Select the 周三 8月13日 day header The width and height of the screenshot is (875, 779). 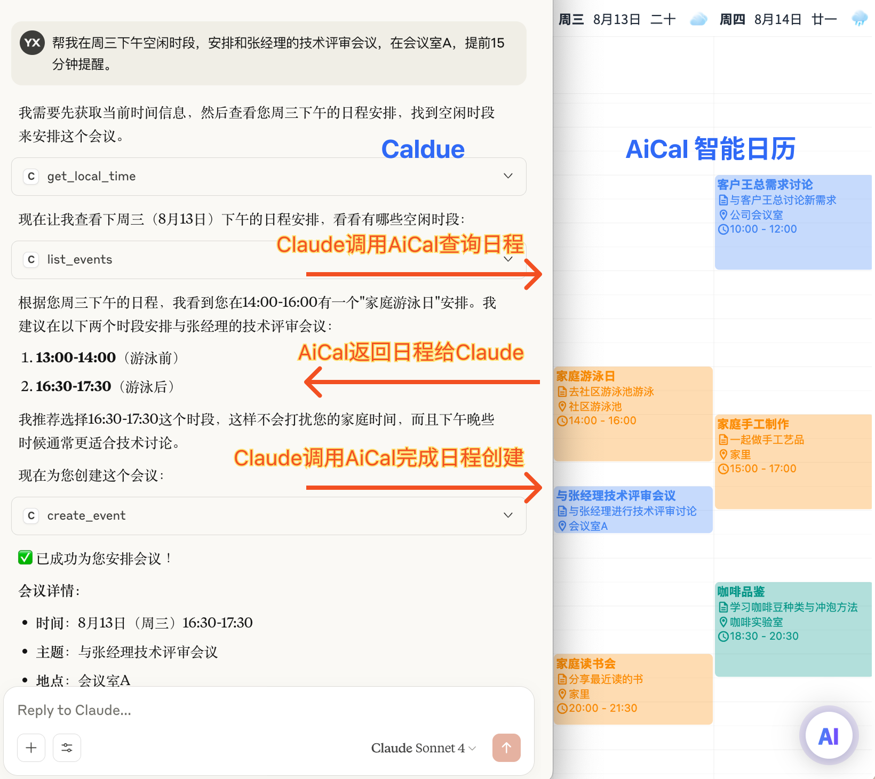617,20
